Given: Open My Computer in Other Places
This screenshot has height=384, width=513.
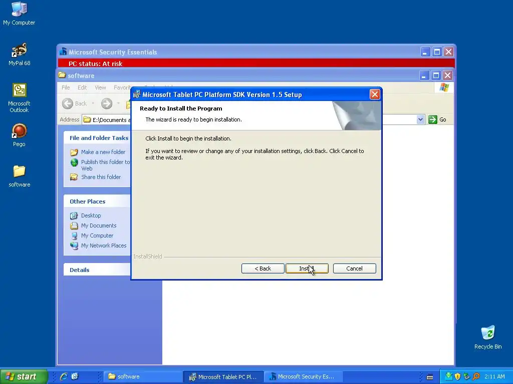Looking at the screenshot, I should coord(97,235).
